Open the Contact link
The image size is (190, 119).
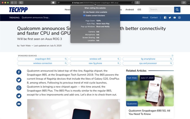(154, 18)
